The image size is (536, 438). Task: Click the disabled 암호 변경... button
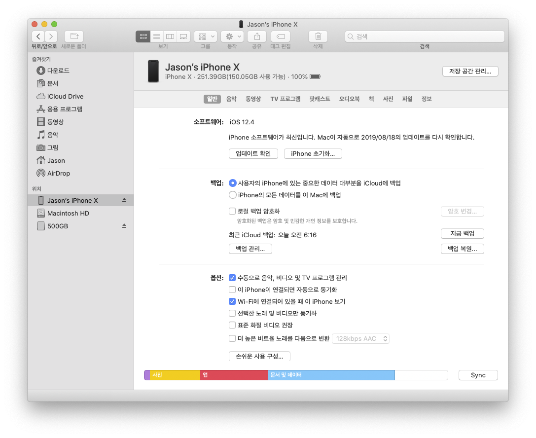[462, 211]
